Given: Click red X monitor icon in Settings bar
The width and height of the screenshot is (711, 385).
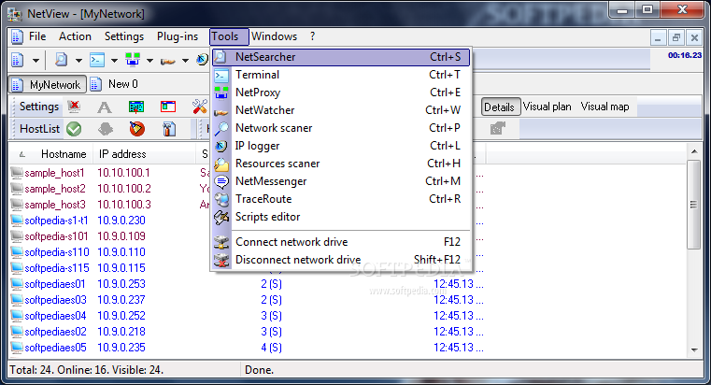Looking at the screenshot, I should 74,107.
